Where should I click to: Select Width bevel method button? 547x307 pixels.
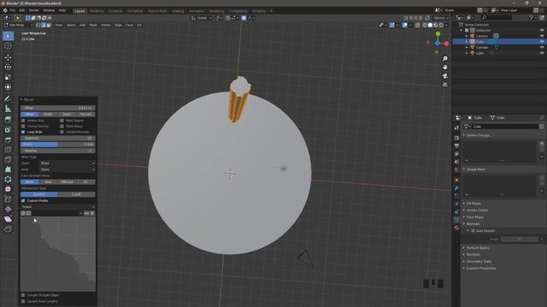[x=48, y=114]
